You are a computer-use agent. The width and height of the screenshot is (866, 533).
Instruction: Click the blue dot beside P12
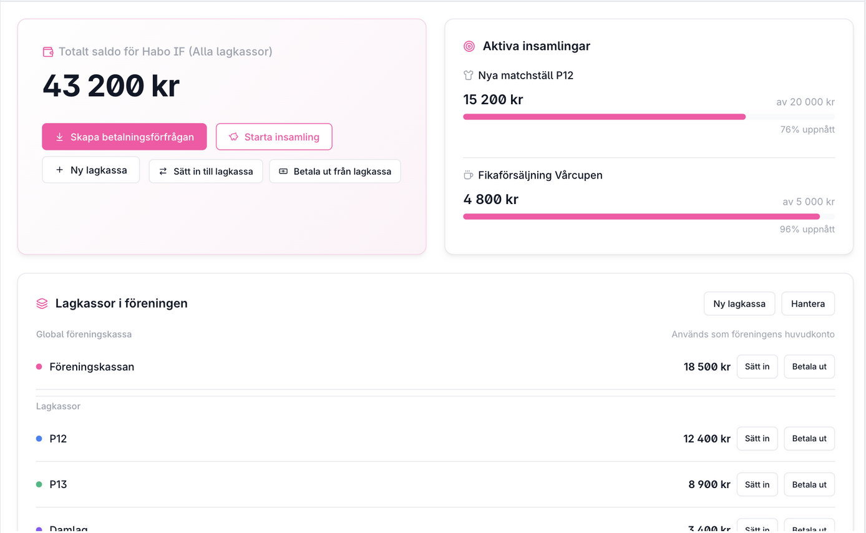[40, 438]
